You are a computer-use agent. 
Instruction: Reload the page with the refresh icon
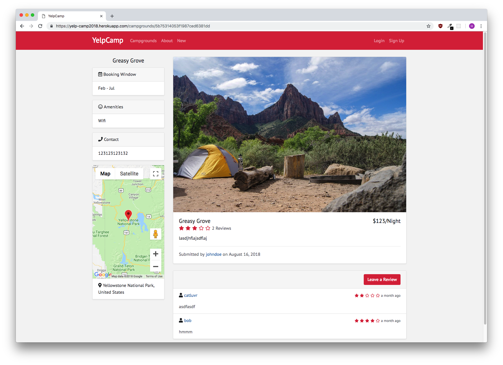pos(40,26)
